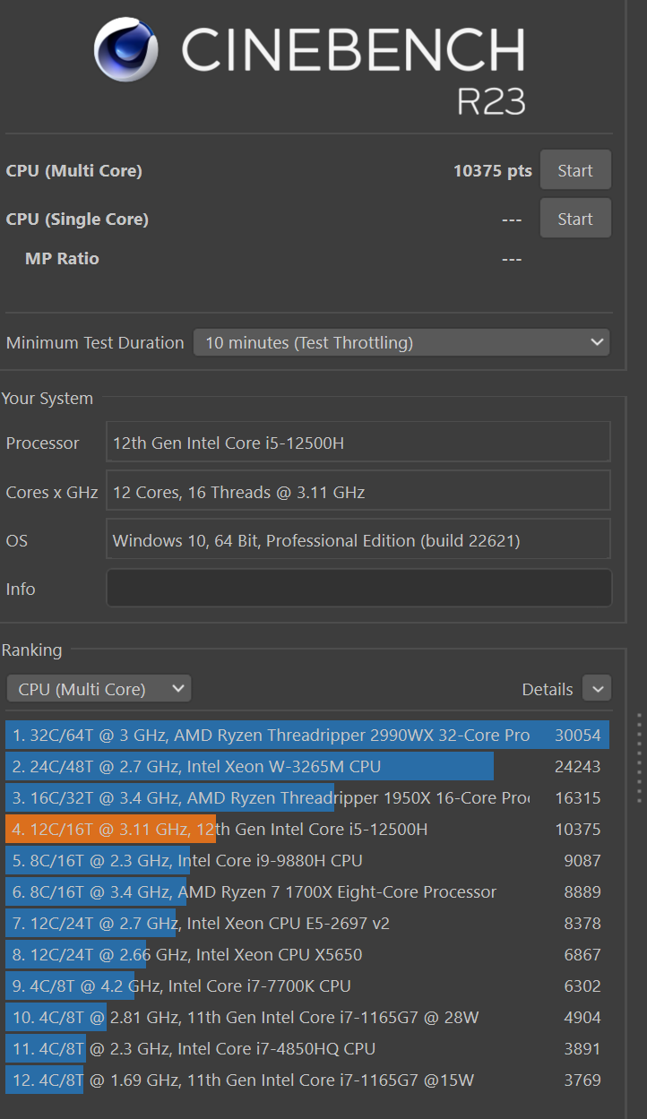
Task: Click the dotted panel resize grip
Action: 639,758
